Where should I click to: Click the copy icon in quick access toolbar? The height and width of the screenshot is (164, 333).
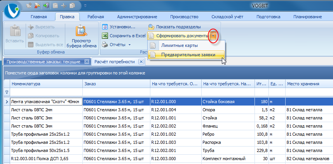coord(72,6)
